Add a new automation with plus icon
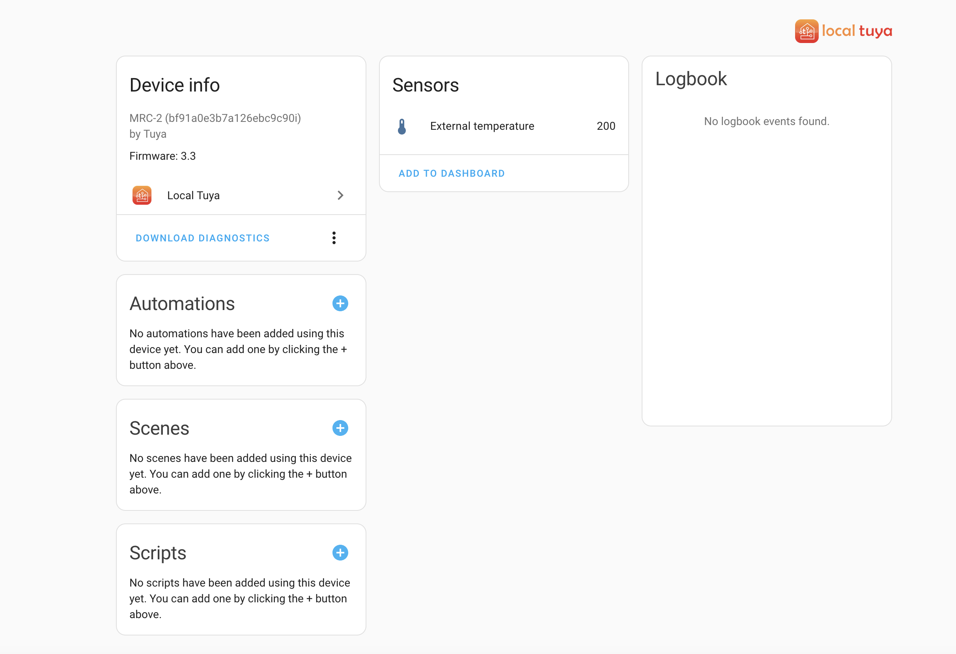Viewport: 956px width, 654px height. 340,304
